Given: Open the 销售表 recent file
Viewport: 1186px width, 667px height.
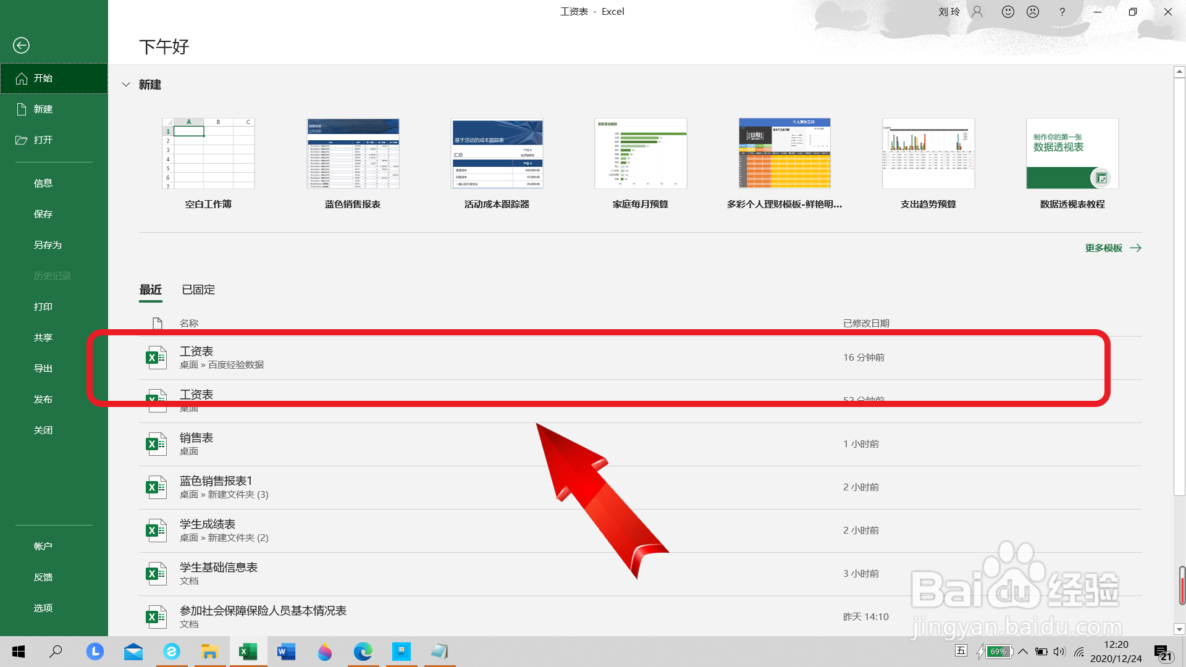Looking at the screenshot, I should tap(641, 445).
